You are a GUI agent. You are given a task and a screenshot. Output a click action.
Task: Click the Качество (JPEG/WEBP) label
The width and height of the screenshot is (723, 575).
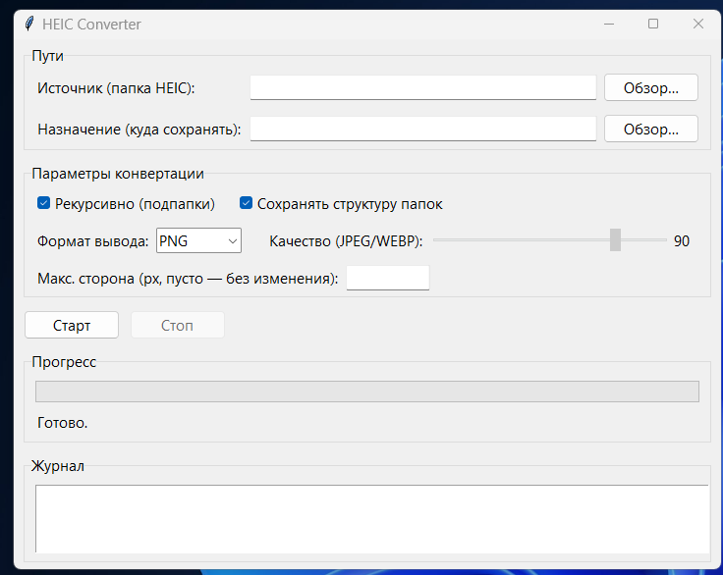346,241
